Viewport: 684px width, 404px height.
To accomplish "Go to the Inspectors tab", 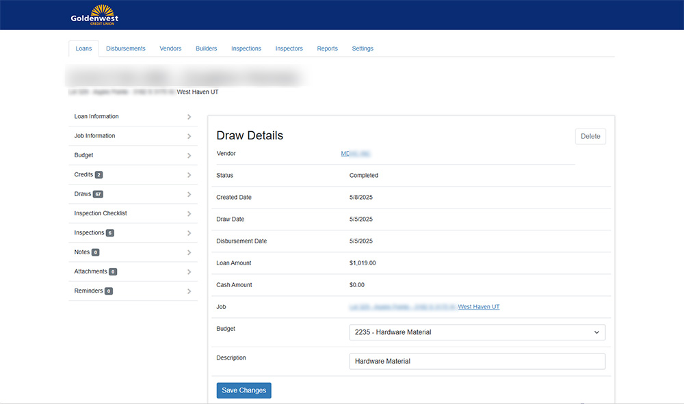I will coord(289,49).
